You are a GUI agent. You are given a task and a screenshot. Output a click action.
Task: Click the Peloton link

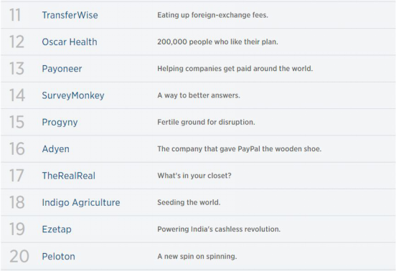coord(58,257)
